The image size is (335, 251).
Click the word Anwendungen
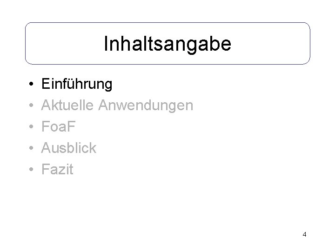click(146, 105)
